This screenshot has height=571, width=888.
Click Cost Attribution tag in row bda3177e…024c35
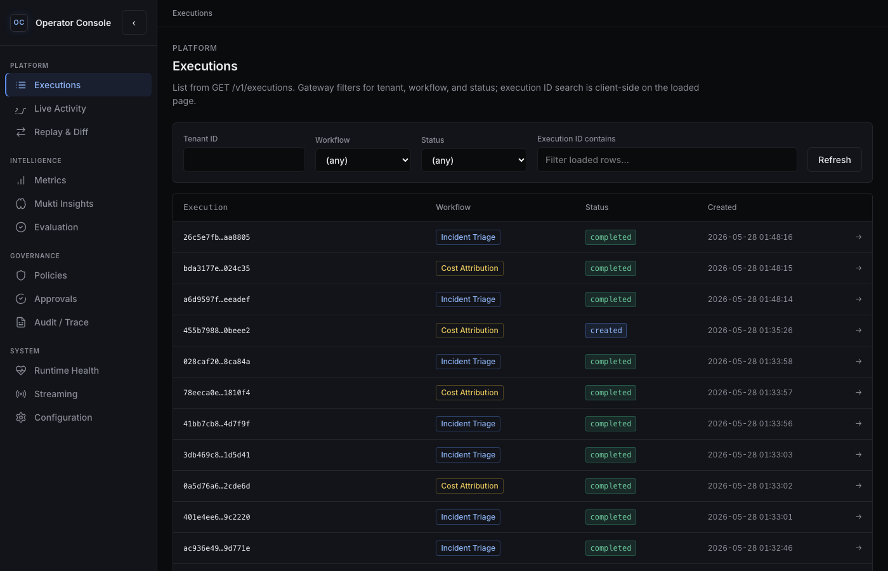click(x=469, y=268)
